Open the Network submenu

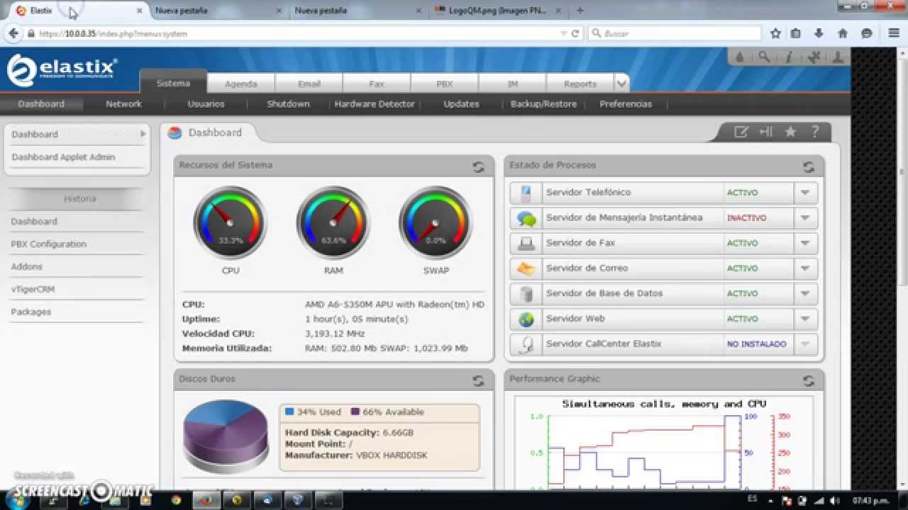coord(123,103)
